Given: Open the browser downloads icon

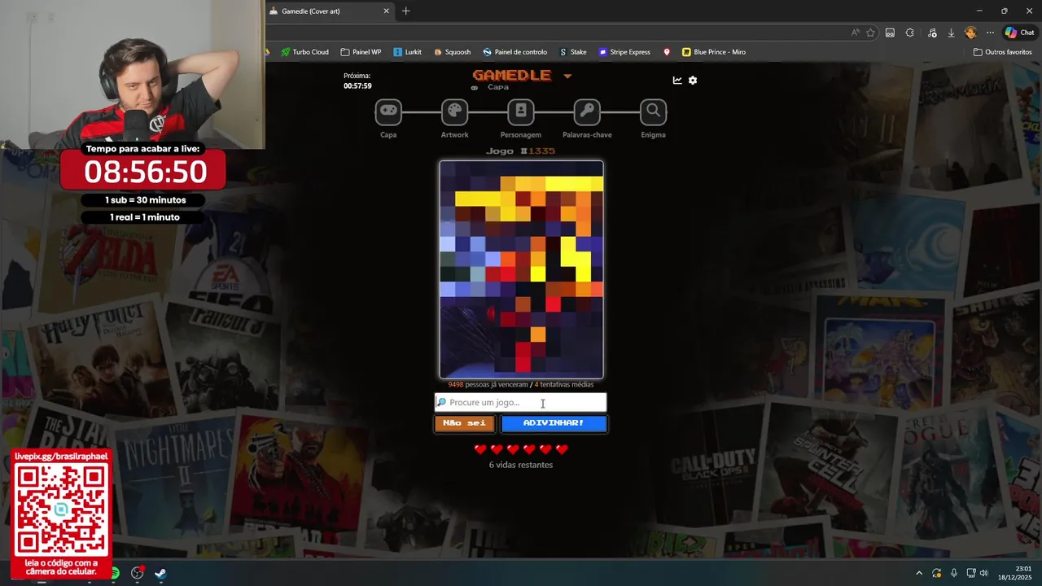Looking at the screenshot, I should (951, 33).
